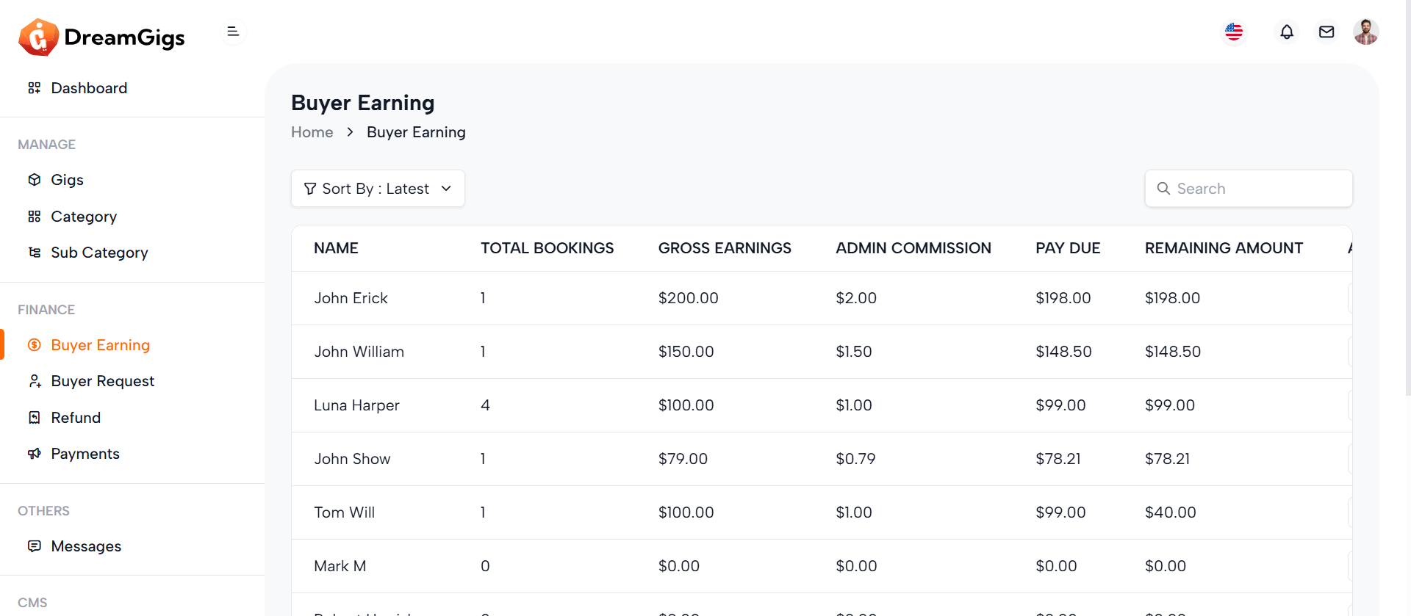The width and height of the screenshot is (1411, 616).
Task: Select Category in the Manage section
Action: (84, 217)
